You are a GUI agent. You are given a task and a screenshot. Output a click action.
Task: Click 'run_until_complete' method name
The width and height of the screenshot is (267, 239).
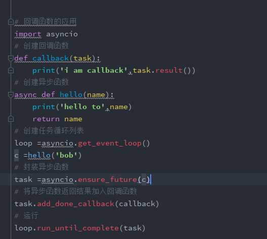[x=78, y=228]
